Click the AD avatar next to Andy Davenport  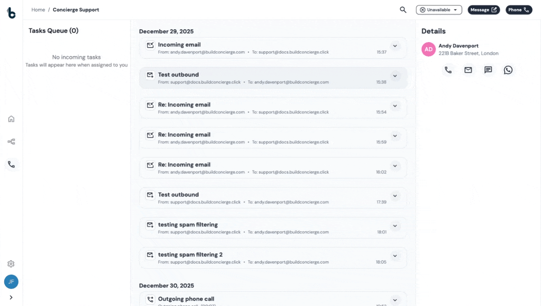(x=429, y=49)
